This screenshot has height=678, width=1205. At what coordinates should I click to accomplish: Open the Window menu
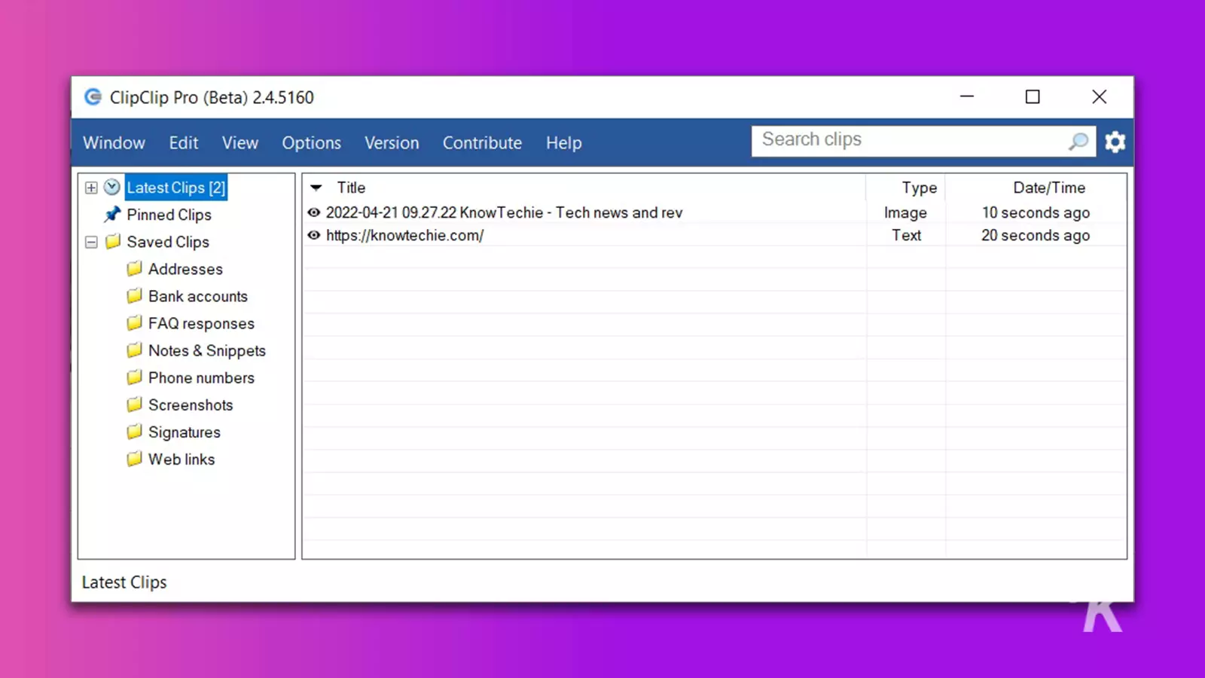pos(114,142)
